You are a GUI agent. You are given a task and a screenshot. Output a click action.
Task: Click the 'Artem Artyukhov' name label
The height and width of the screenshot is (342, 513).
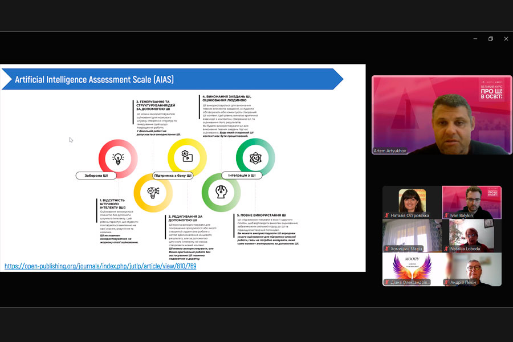[x=390, y=151]
